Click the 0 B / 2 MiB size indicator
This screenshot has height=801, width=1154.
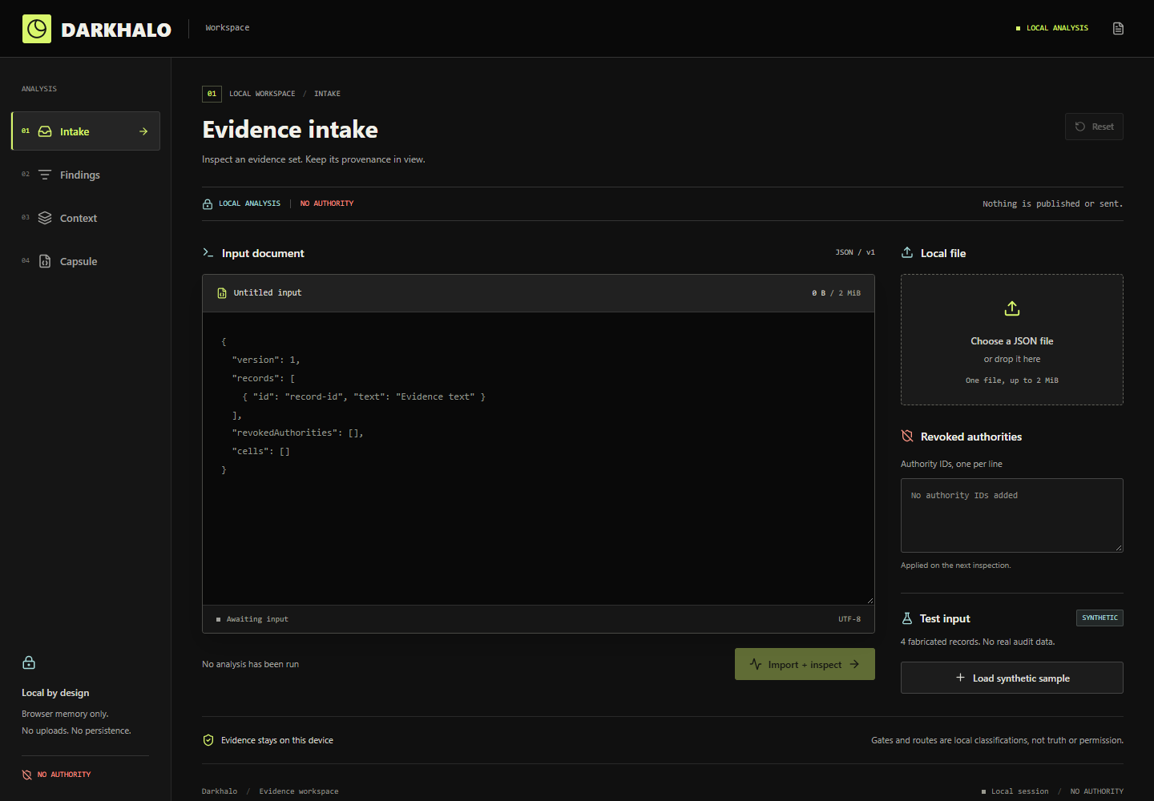tap(836, 293)
